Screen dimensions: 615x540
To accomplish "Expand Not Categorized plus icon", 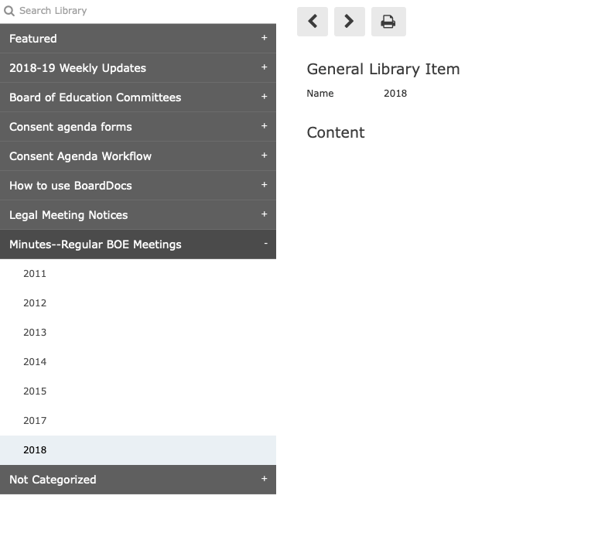I will [x=265, y=479].
